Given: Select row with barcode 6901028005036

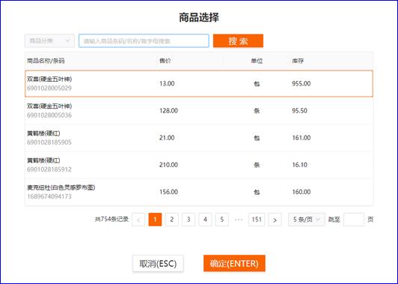Looking at the screenshot, I should [199, 111].
